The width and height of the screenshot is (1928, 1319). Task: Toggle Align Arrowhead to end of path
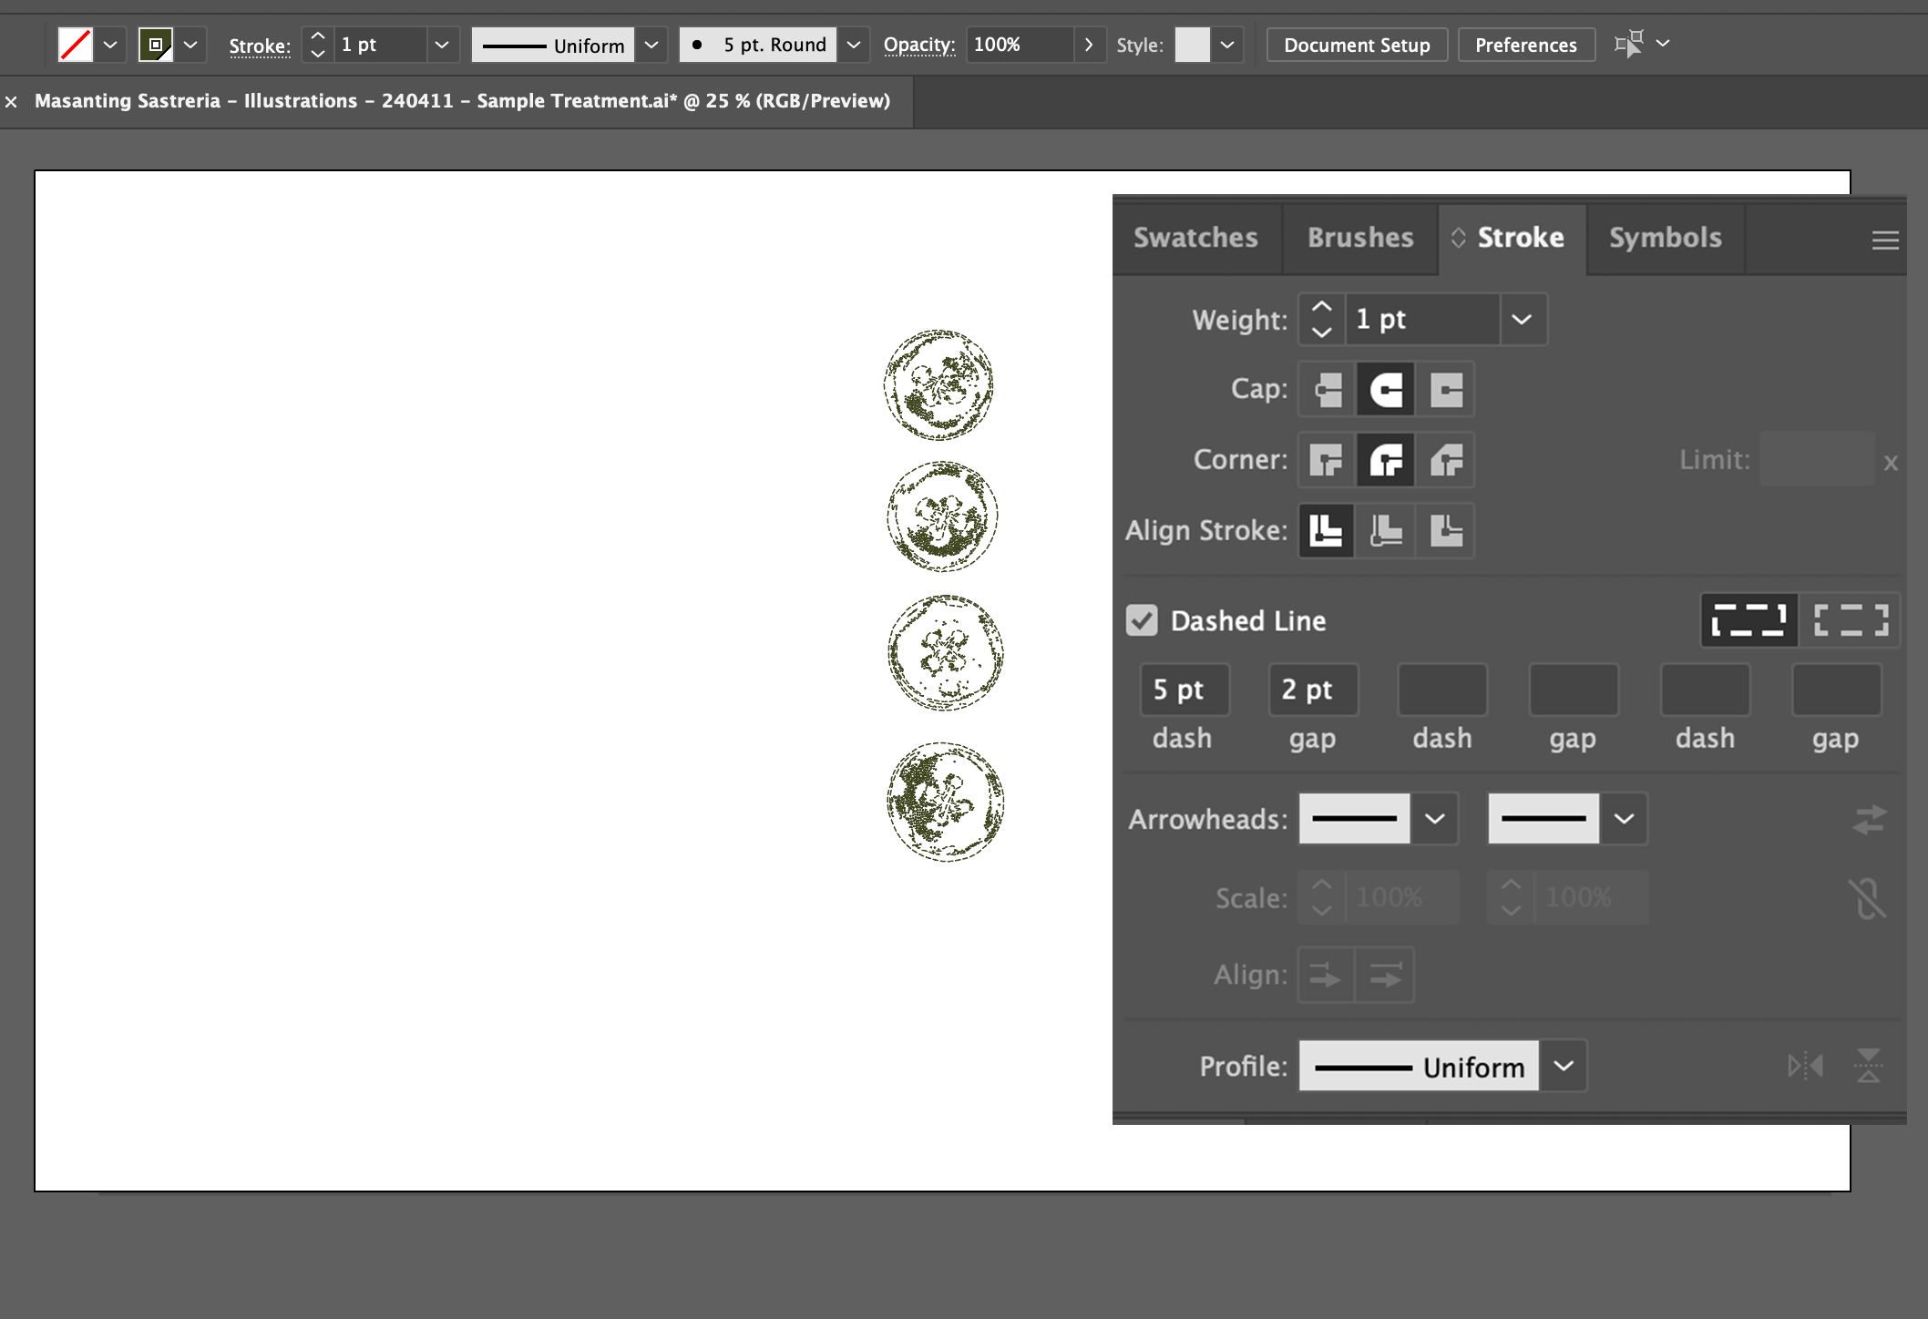tap(1385, 975)
